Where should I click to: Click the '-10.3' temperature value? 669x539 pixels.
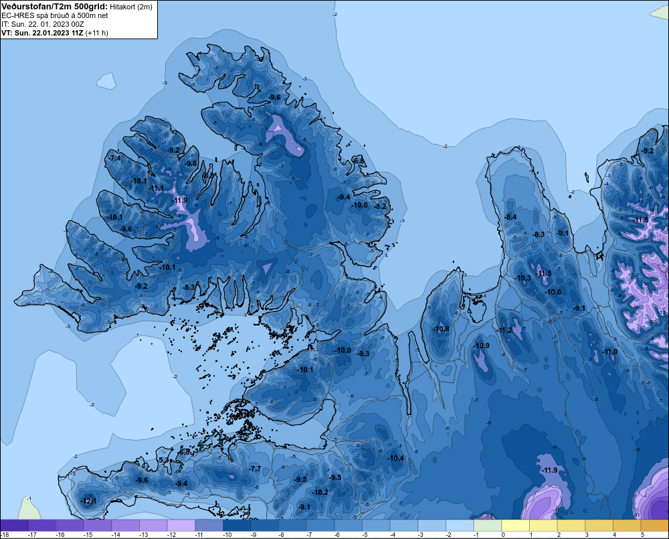(523, 278)
